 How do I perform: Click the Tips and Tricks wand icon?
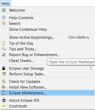4,49
